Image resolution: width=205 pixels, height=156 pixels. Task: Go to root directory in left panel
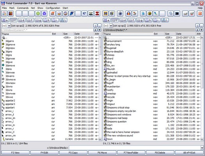click(x=95, y=26)
